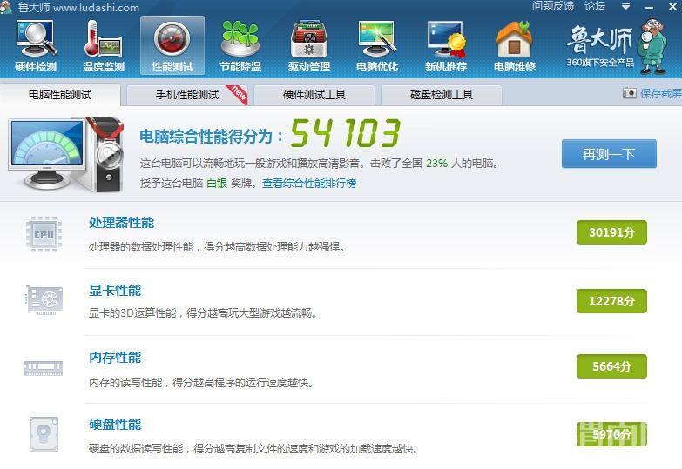682x469 pixels.
Task: Open 硬件检测 hardware detection icon
Action: 36,45
